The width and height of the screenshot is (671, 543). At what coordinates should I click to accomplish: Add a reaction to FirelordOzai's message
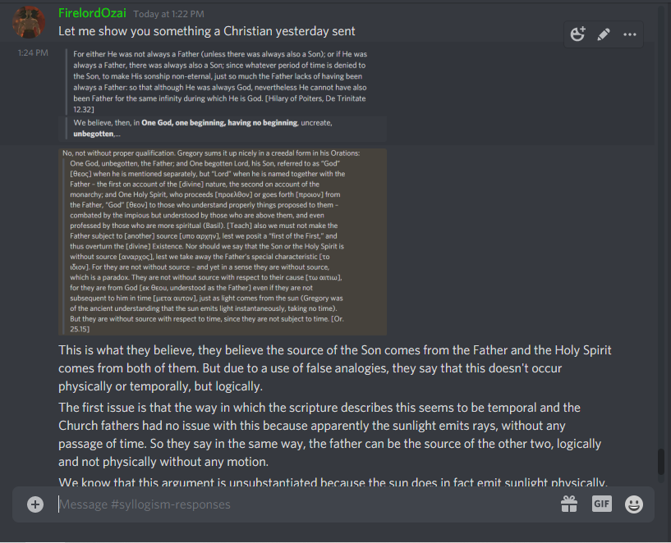click(x=577, y=34)
